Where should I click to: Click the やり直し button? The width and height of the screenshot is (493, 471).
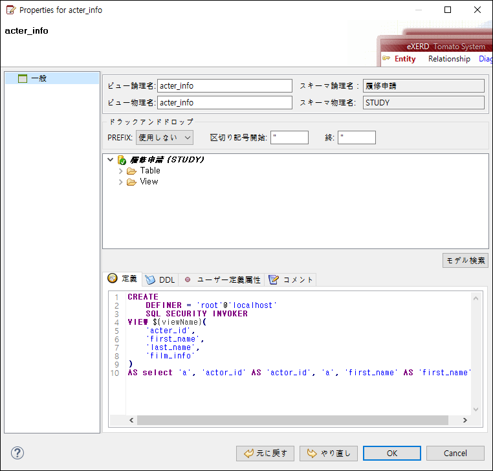[329, 454]
